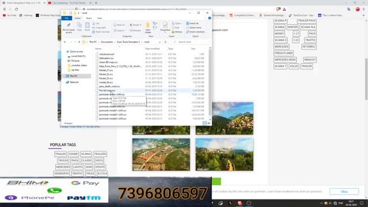368x207 pixels.
Task: Switch to the Home ribbon tab
Action: tap(78, 18)
